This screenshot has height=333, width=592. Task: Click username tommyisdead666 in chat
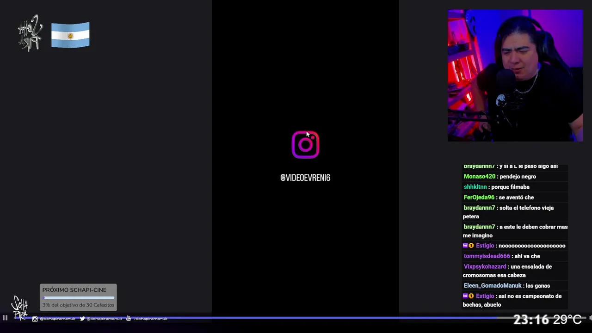coord(487,256)
